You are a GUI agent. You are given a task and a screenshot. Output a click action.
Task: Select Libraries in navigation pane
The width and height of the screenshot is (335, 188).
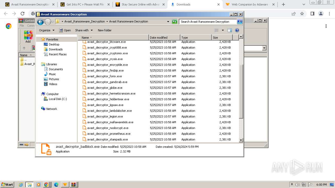[51, 64]
